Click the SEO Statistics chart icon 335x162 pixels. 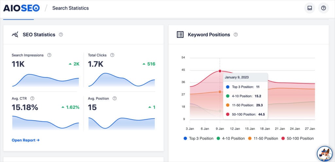[x=15, y=35]
